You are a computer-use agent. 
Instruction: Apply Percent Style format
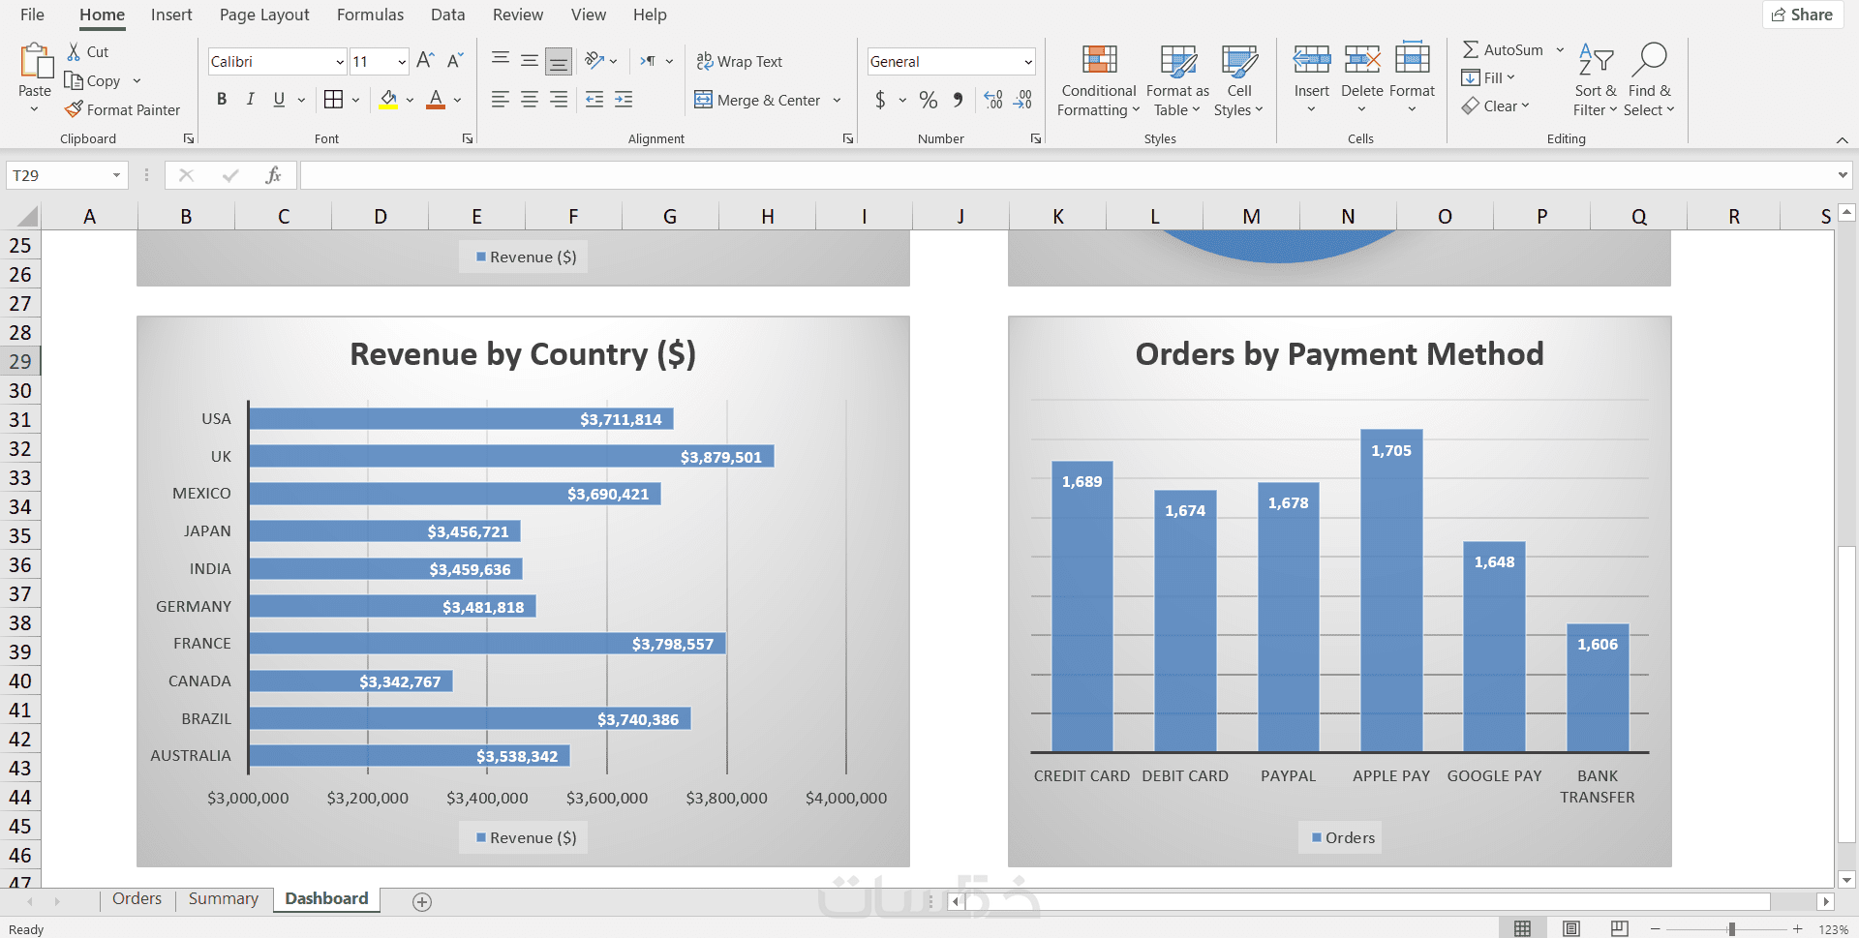(x=929, y=100)
